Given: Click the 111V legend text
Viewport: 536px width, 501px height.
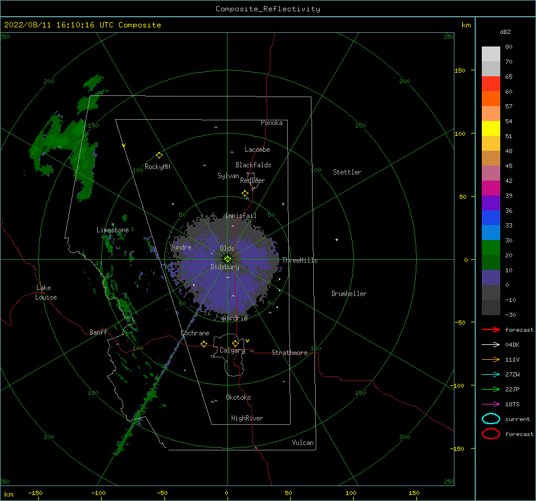Looking at the screenshot, I should point(512,359).
